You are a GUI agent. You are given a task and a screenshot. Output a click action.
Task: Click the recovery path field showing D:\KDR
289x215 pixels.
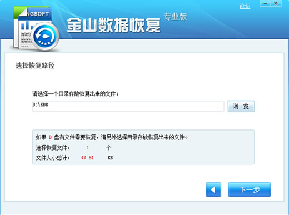click(128, 106)
